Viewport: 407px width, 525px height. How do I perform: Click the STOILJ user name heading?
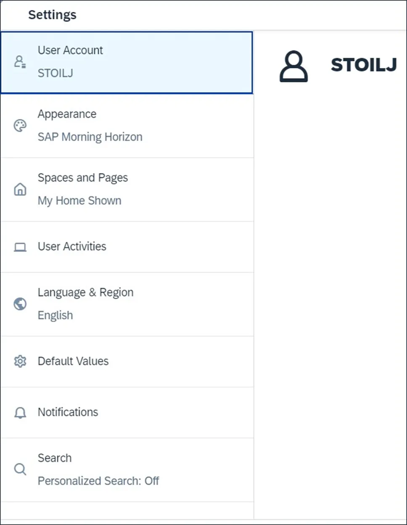pyautogui.click(x=364, y=65)
